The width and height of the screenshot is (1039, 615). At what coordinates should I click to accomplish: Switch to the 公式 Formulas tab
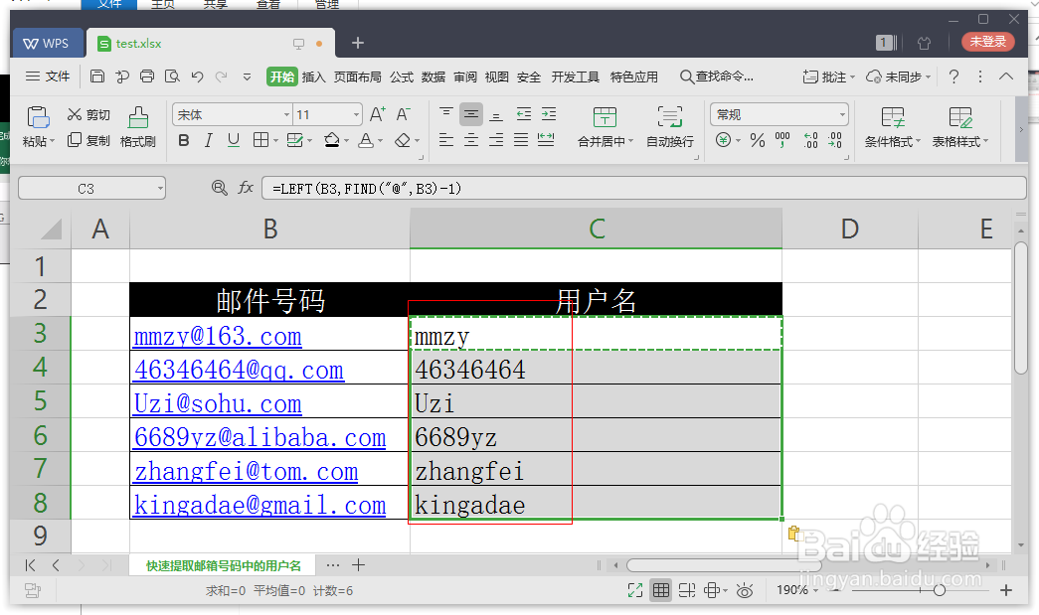(402, 77)
